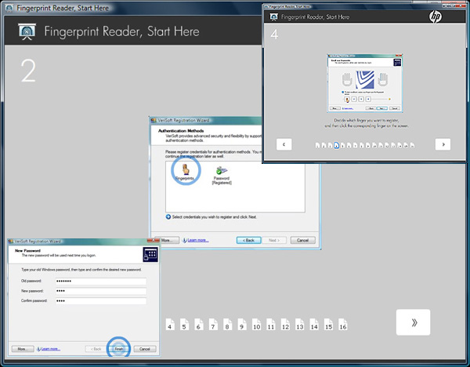Open page 15 icon in main window
Screen dimensions: 470x367
(328, 325)
